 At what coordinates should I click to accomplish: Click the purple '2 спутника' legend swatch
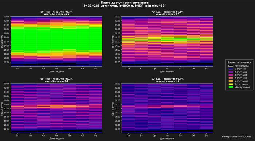point(231,72)
